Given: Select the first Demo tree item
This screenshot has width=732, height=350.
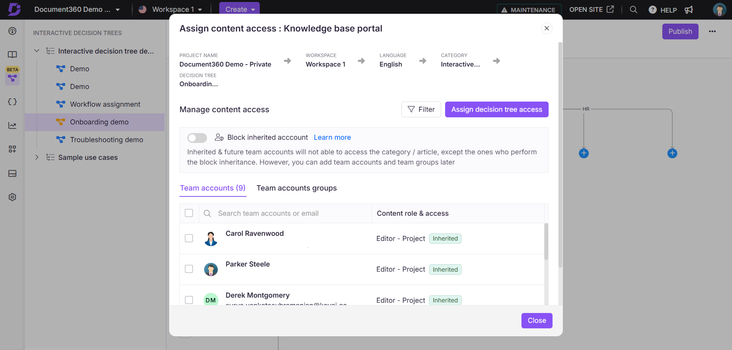Looking at the screenshot, I should coord(79,69).
